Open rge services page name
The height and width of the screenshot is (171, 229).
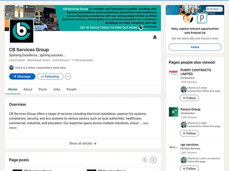pyautogui.click(x=189, y=144)
